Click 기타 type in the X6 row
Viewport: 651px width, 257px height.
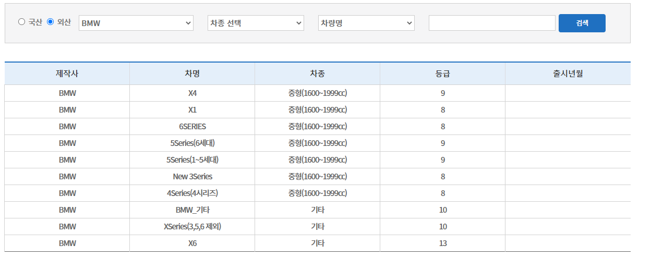(318, 243)
